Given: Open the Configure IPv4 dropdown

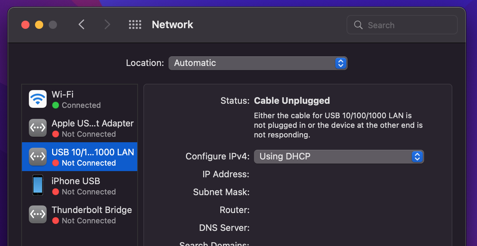Looking at the screenshot, I should point(339,156).
